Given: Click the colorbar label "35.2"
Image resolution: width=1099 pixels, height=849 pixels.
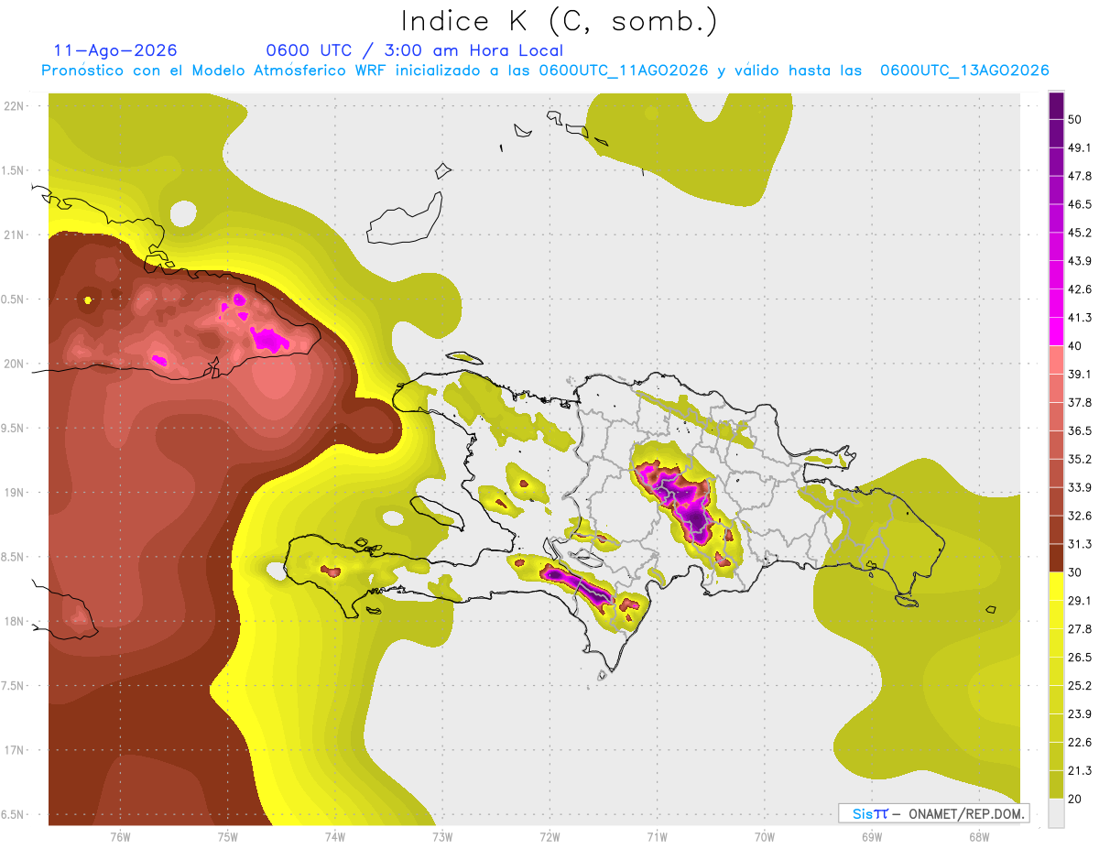Looking at the screenshot, I should [1080, 459].
